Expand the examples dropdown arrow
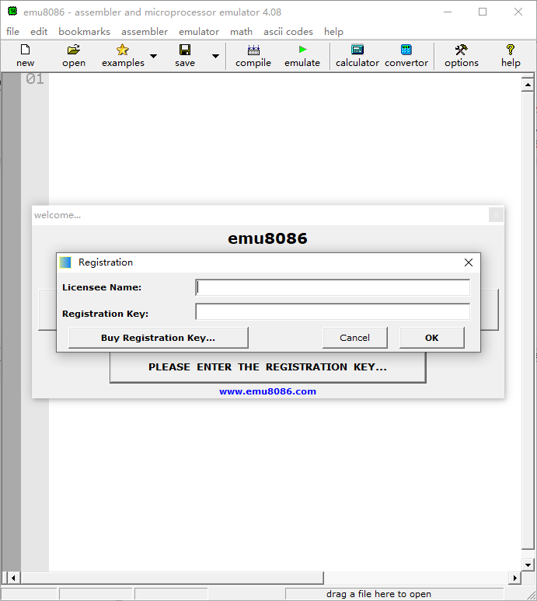The height and width of the screenshot is (601, 537). tap(153, 56)
